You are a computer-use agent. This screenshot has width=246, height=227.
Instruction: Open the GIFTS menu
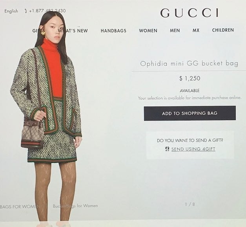[38, 31]
